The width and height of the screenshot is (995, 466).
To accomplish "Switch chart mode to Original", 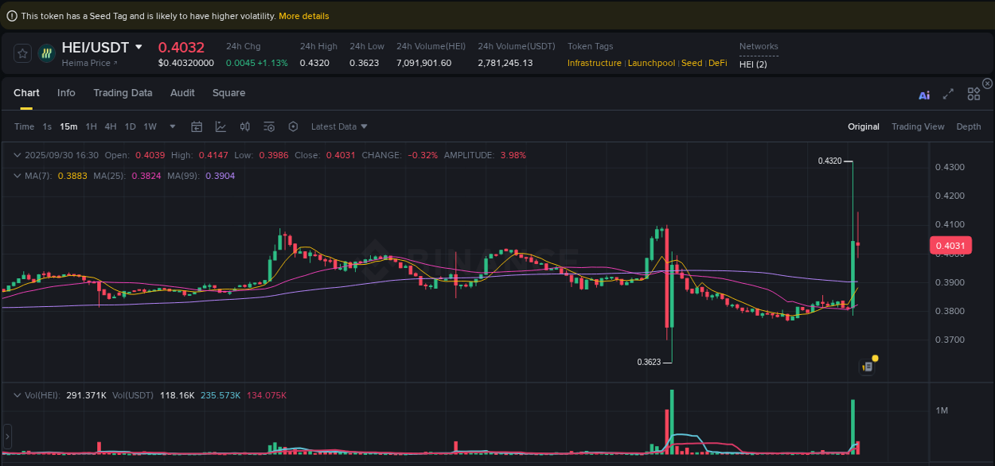I will pyautogui.click(x=863, y=126).
